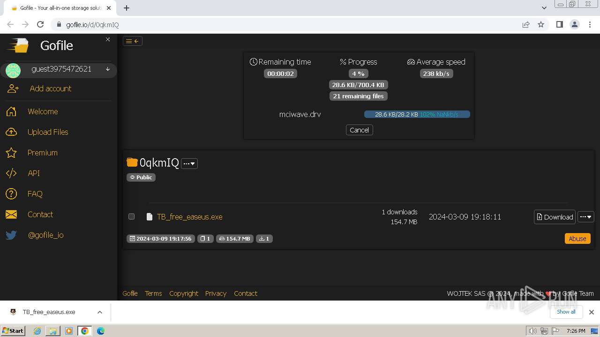
Task: Close the sidebar with the X icon
Action: (108, 39)
